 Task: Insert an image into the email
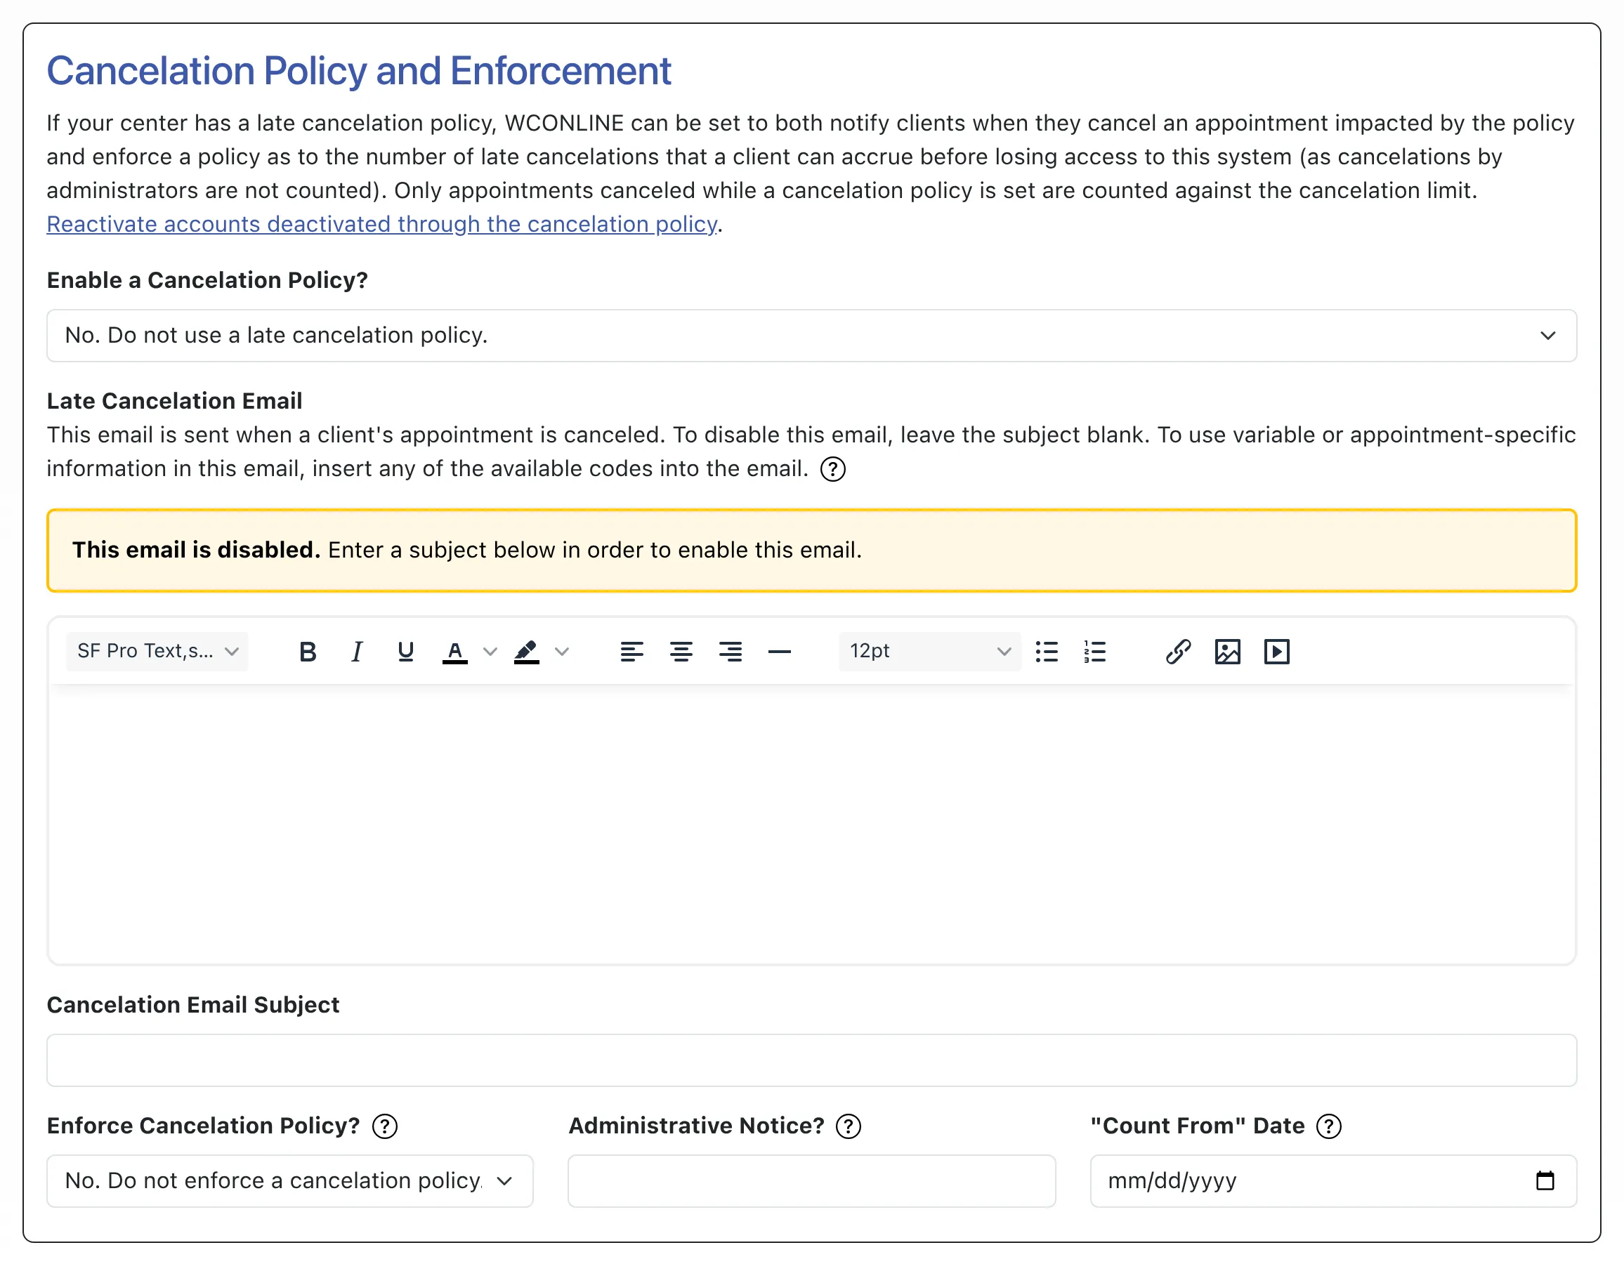tap(1228, 652)
